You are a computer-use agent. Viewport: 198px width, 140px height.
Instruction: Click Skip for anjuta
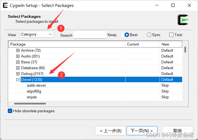[165, 97]
